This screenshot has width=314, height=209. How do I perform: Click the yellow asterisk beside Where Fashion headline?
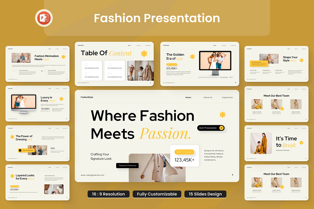click(x=222, y=114)
